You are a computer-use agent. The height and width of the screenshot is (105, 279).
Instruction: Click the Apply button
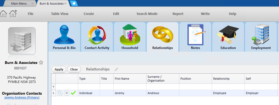click(59, 69)
